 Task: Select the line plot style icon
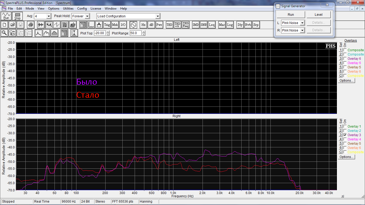pos(39,33)
